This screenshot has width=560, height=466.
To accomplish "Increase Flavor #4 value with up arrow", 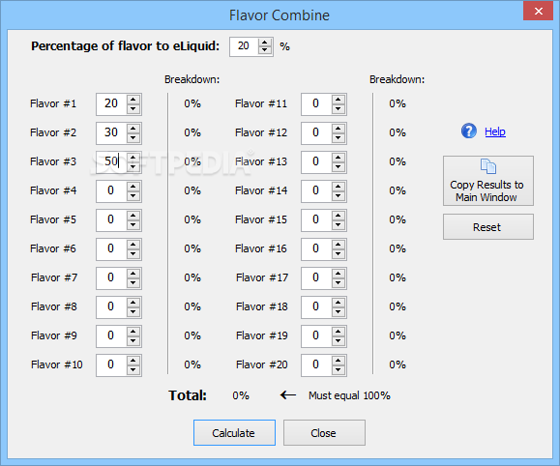I will click(133, 187).
